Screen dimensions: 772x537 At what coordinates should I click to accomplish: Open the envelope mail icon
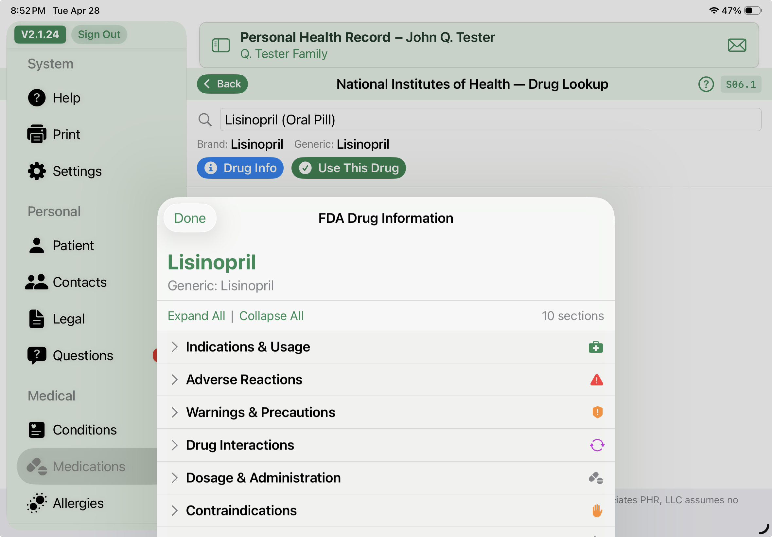point(737,45)
